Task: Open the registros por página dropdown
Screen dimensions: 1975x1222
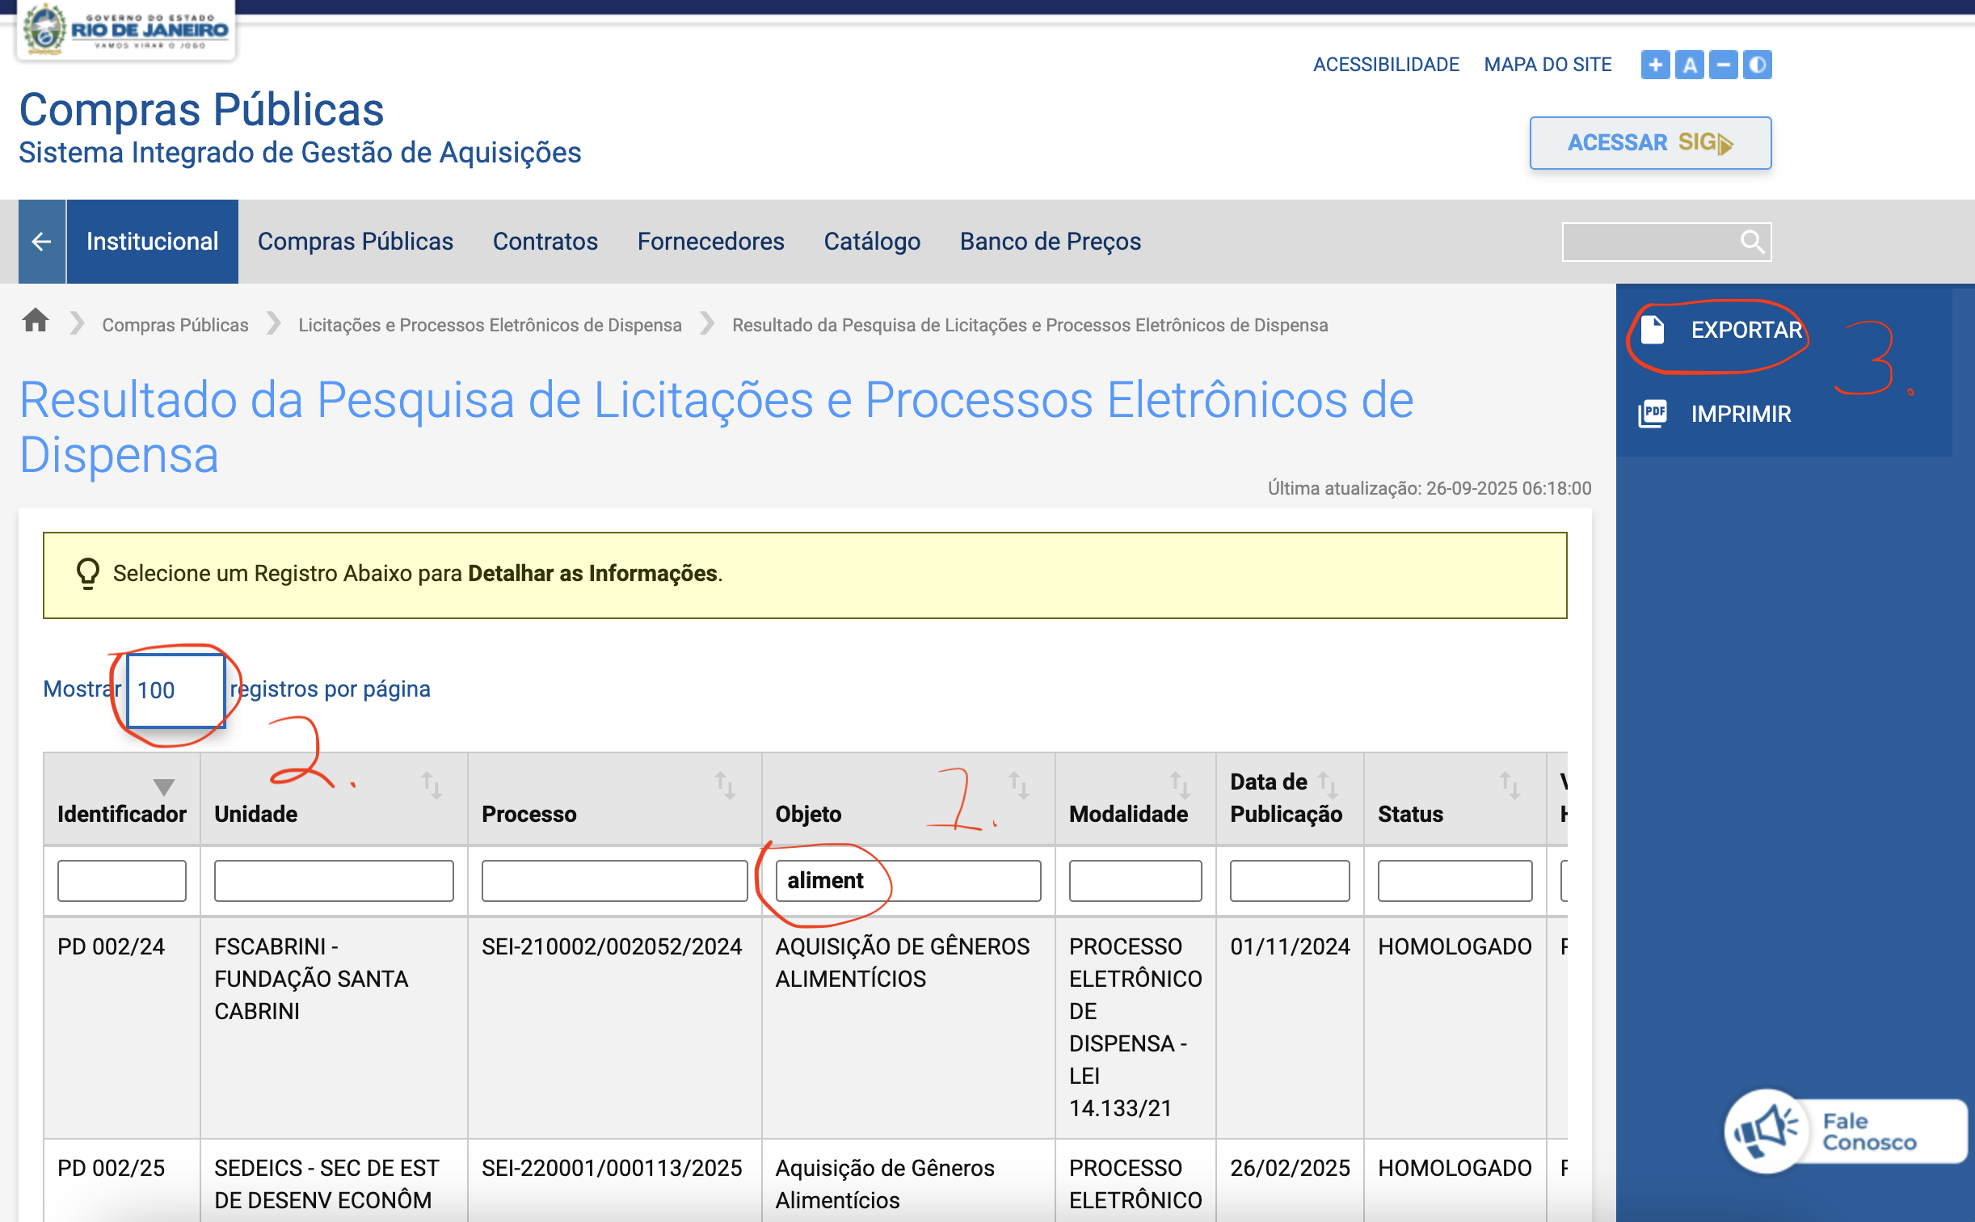Action: (175, 690)
